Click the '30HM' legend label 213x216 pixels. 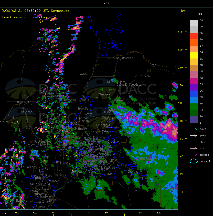[x=203, y=135]
